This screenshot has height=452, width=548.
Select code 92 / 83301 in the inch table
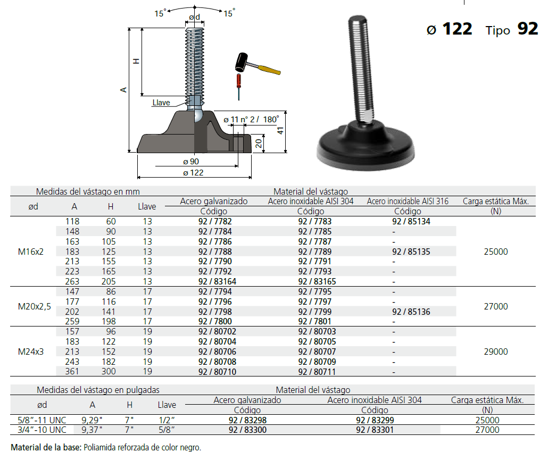click(375, 430)
